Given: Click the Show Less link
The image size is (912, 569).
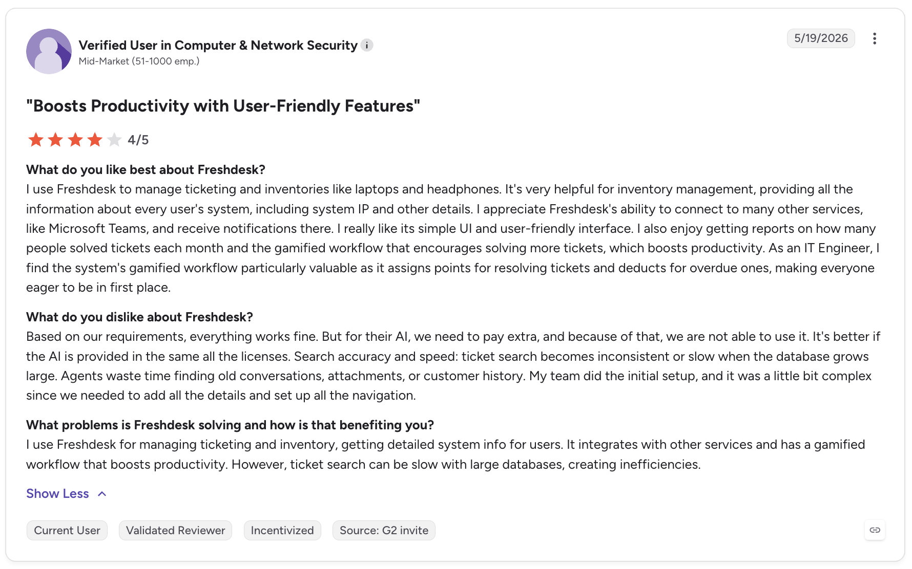Looking at the screenshot, I should (57, 494).
